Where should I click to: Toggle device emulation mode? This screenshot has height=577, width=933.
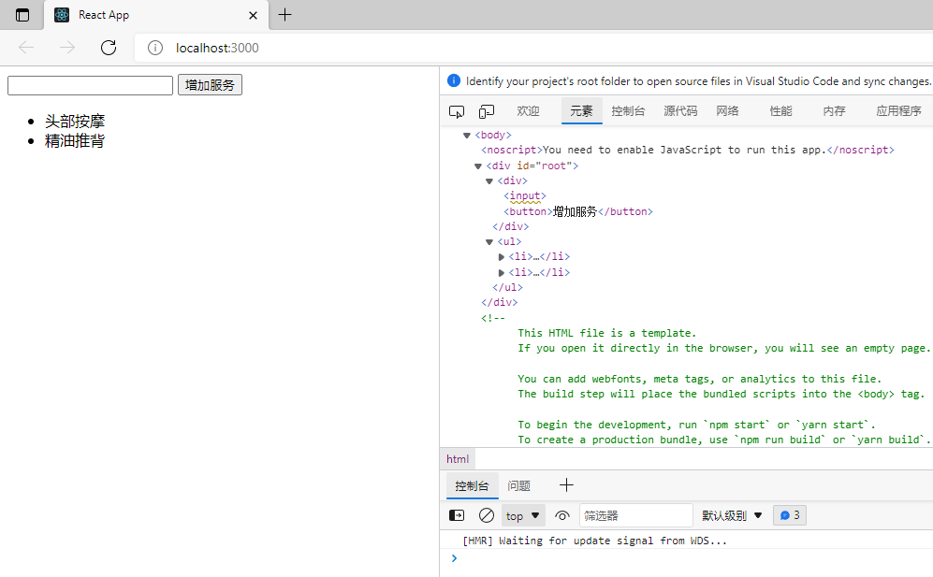pos(486,111)
